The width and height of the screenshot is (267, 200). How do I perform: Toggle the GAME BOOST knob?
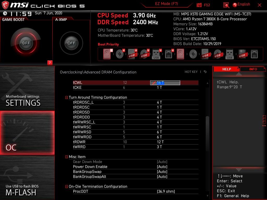26,43
